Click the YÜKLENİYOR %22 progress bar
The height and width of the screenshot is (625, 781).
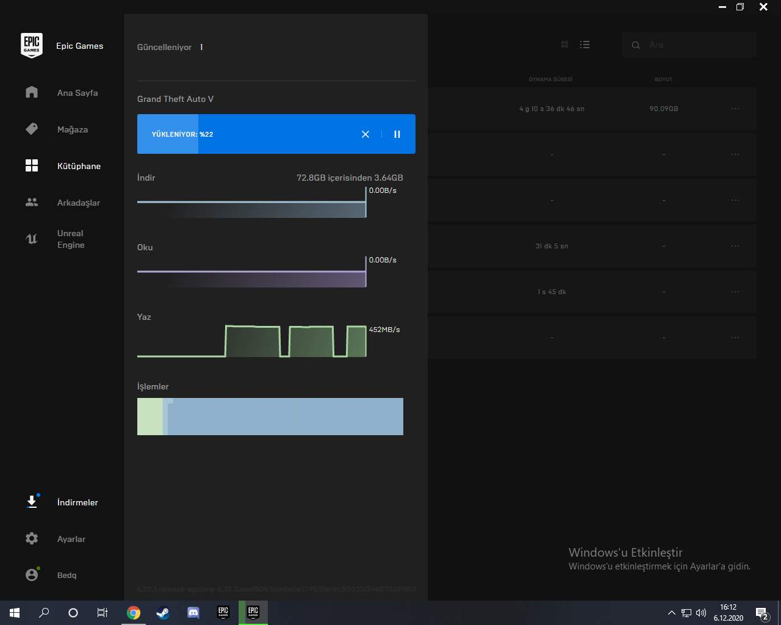[x=244, y=134]
